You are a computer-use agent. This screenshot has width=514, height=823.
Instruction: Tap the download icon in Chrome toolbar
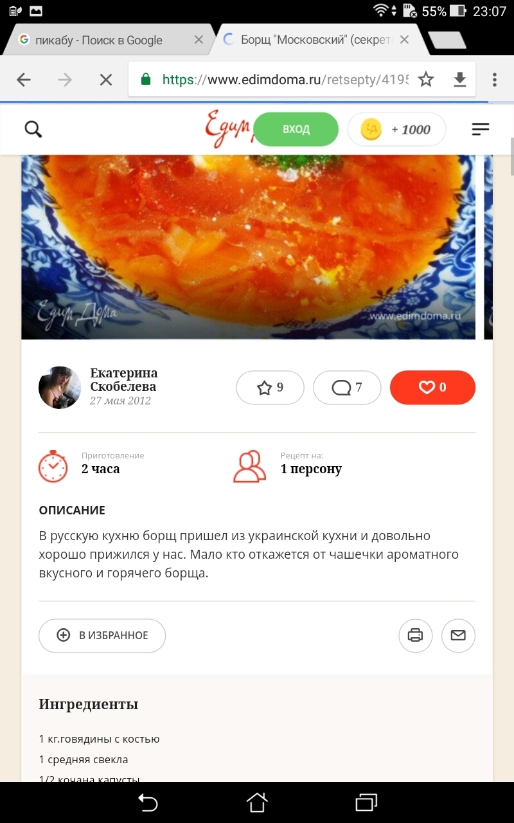pyautogui.click(x=460, y=79)
